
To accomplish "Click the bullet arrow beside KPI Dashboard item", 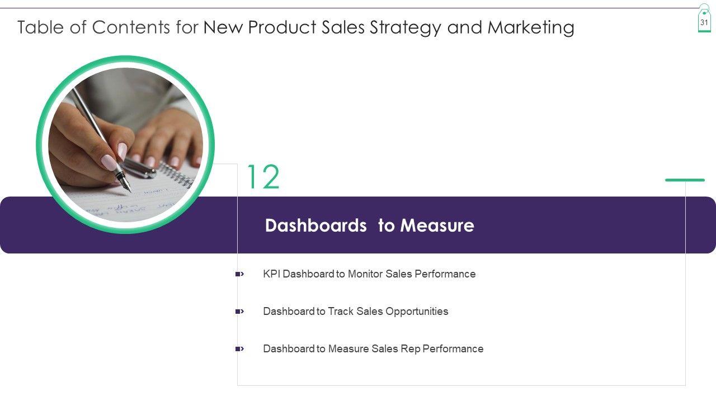I will pyautogui.click(x=239, y=274).
